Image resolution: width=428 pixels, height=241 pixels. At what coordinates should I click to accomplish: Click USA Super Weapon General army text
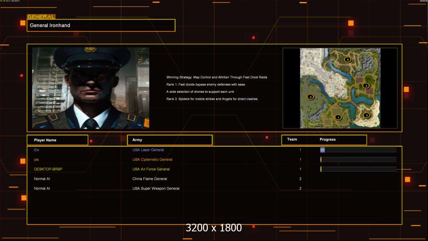[156, 188]
